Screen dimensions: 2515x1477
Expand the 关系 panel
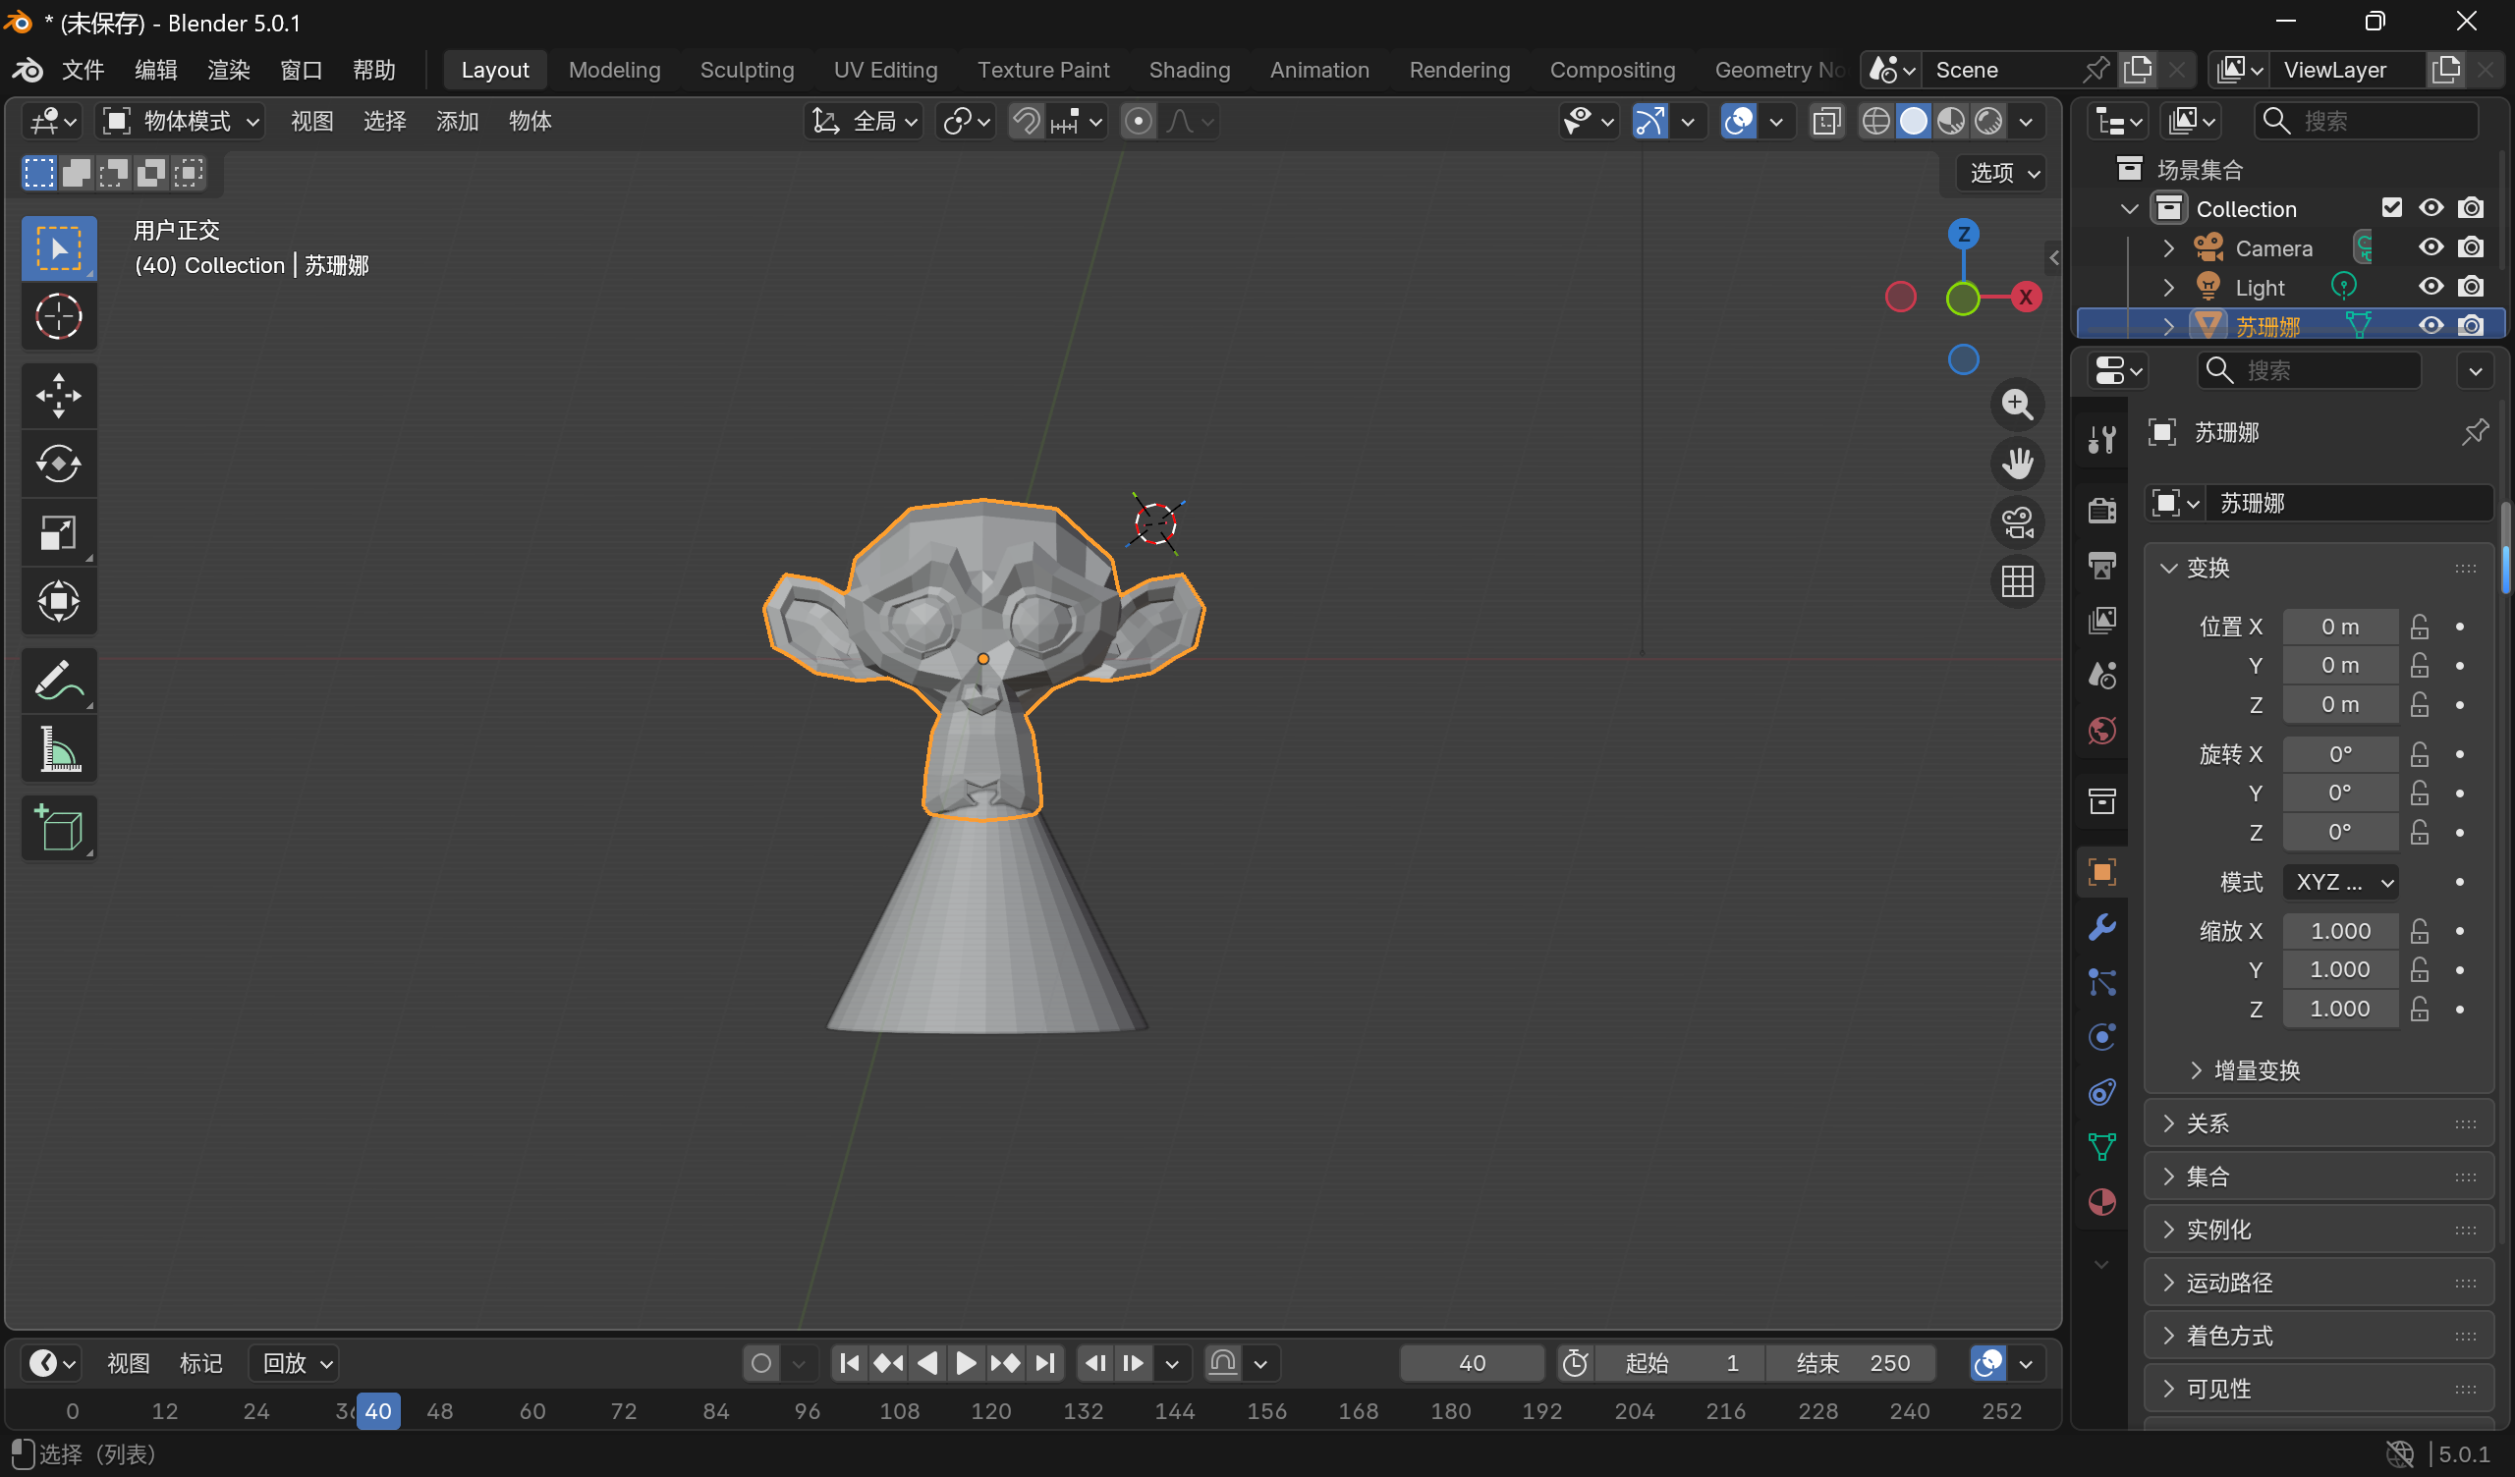pyautogui.click(x=2207, y=1123)
